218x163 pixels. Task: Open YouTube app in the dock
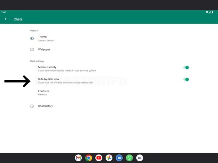coord(99,158)
